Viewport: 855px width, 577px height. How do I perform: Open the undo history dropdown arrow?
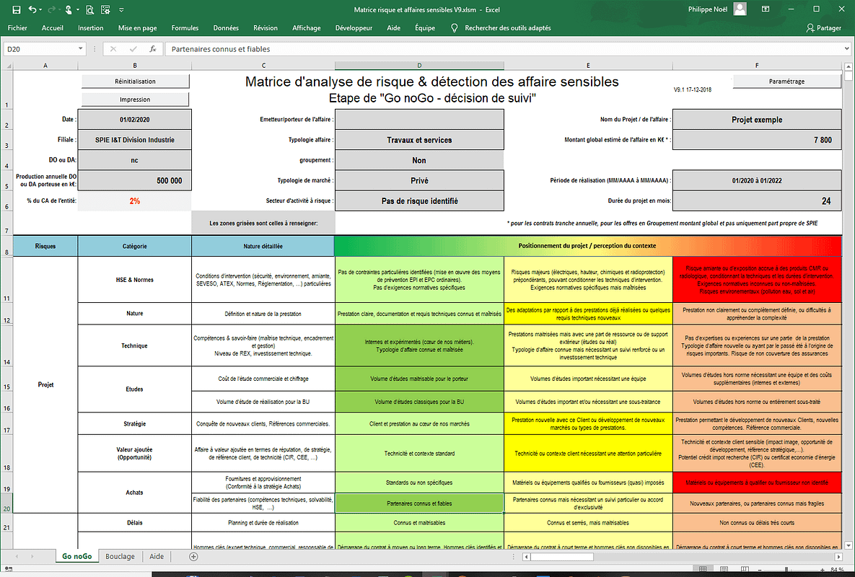point(41,10)
